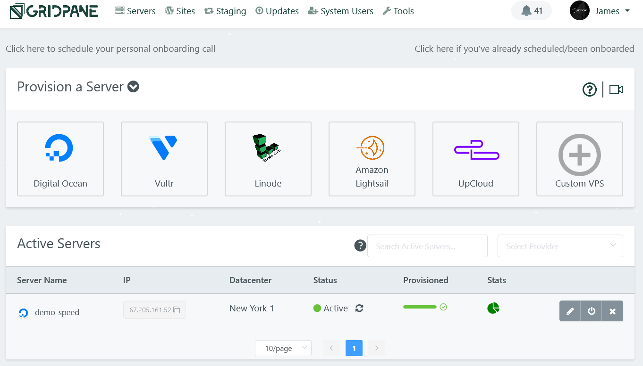Click the provisioned progress bar
The width and height of the screenshot is (643, 366).
click(420, 307)
